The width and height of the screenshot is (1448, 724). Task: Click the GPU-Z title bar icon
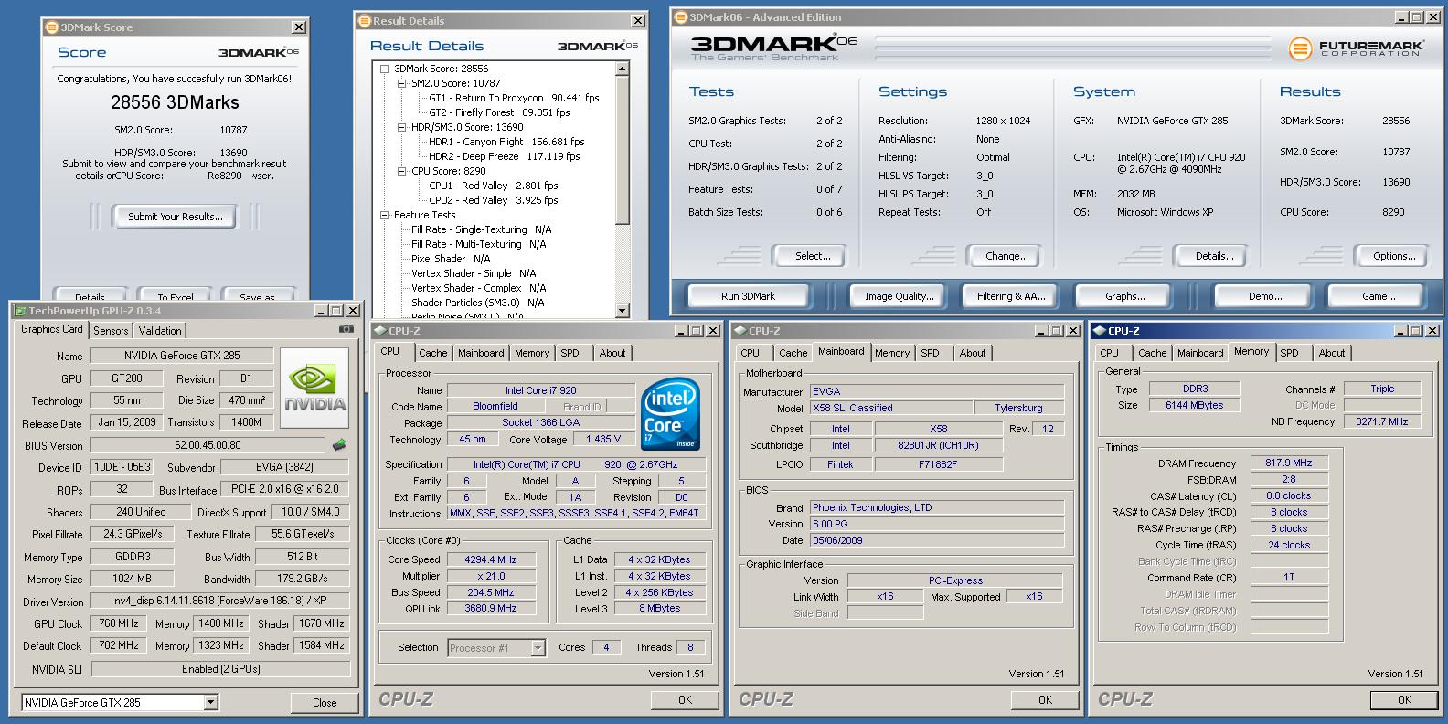(20, 311)
